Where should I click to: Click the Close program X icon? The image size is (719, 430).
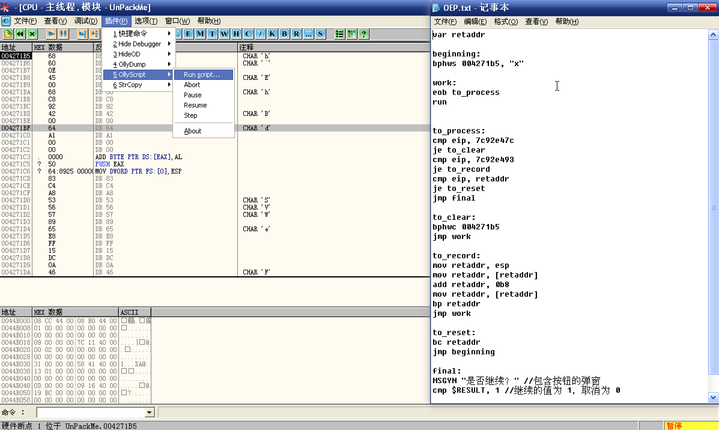point(32,34)
